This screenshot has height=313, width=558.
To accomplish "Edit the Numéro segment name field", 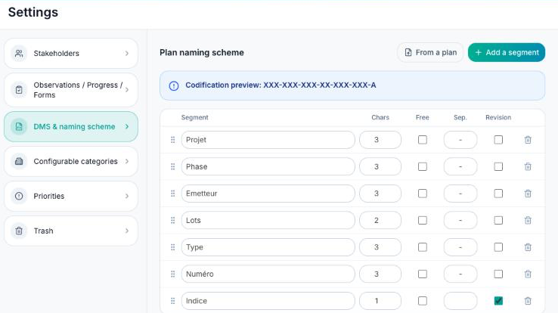I will (268, 274).
